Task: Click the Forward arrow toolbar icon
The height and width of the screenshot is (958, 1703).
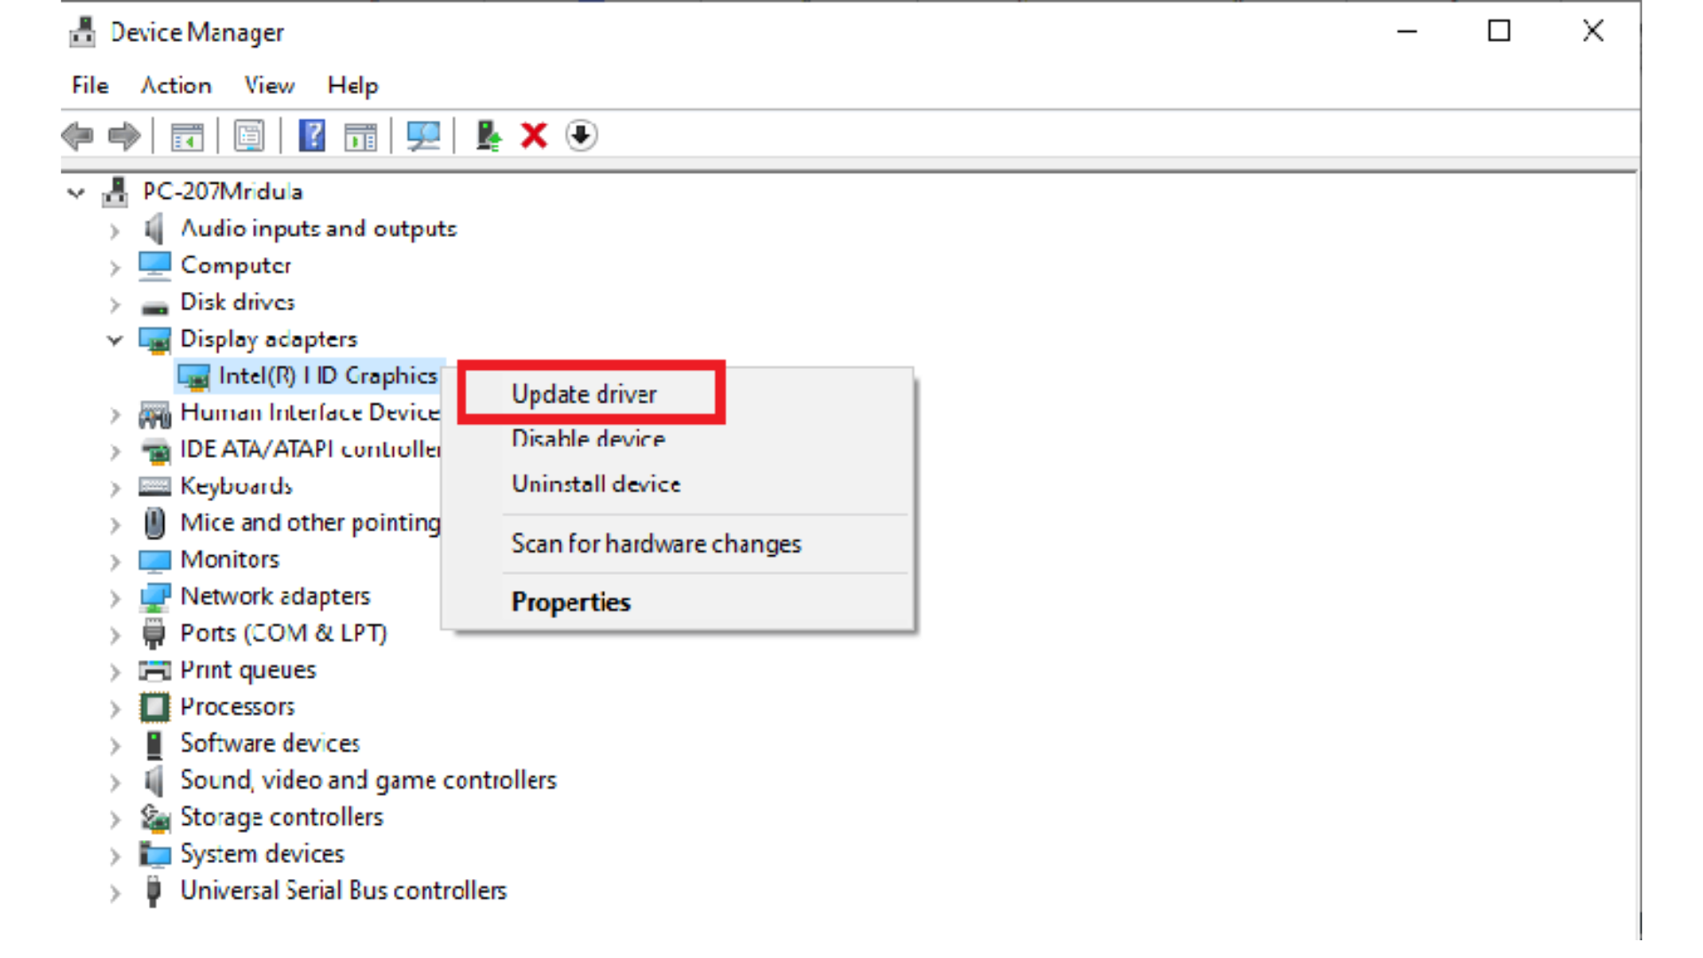Action: pos(124,136)
